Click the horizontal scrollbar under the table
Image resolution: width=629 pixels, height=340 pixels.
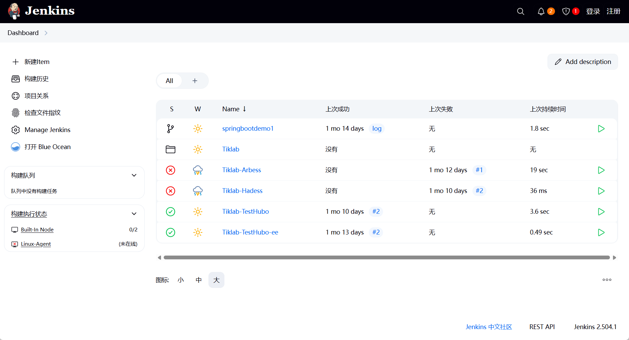point(386,258)
